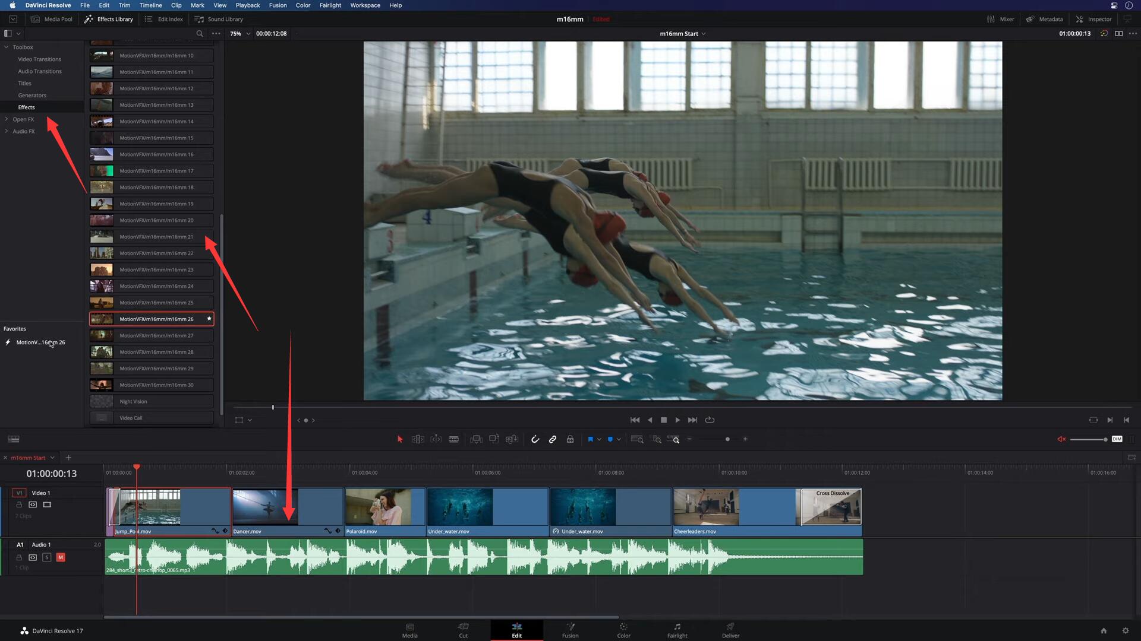This screenshot has width=1141, height=641.
Task: Switch to the Cut page tab
Action: coord(463,630)
